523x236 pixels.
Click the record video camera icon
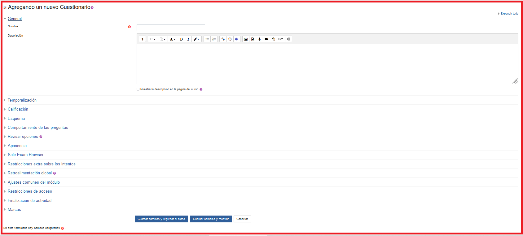pyautogui.click(x=266, y=39)
